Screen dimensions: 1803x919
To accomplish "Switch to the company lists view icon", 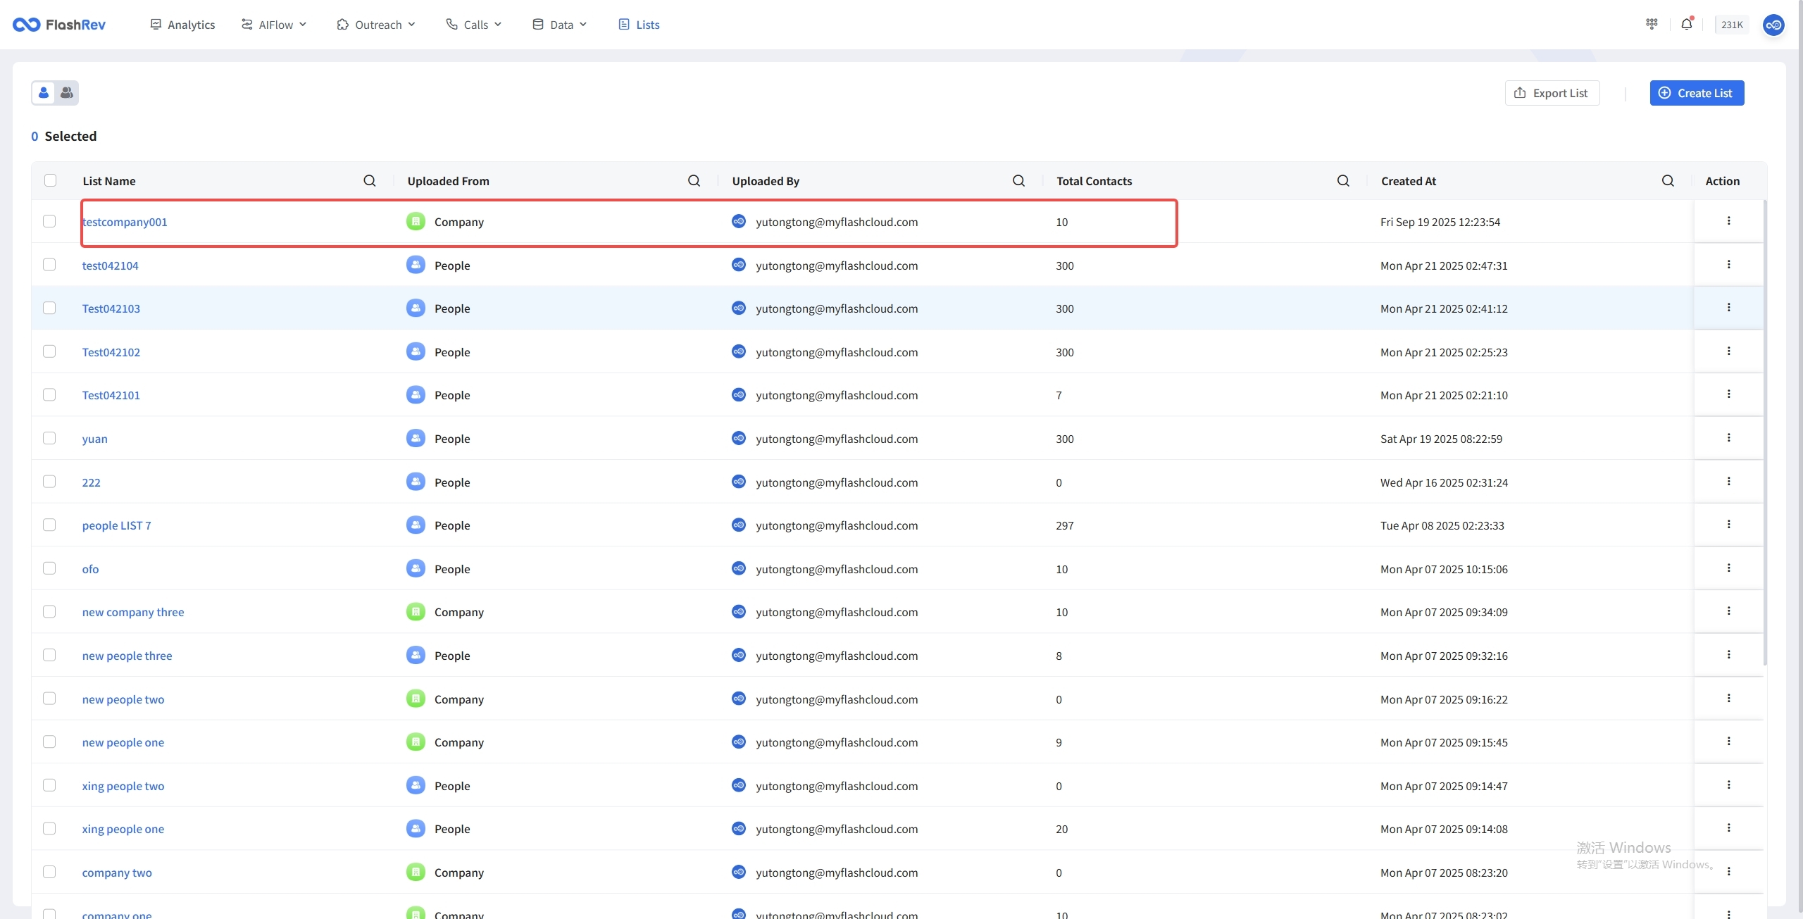I will [x=67, y=92].
